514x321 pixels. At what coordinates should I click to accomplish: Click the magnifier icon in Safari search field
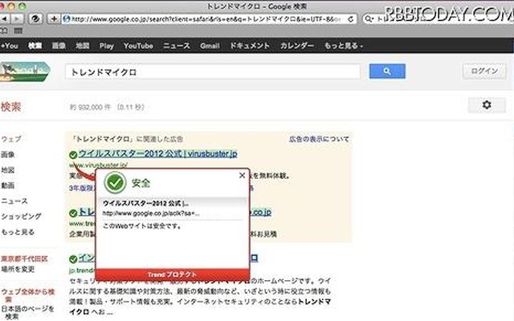369,19
